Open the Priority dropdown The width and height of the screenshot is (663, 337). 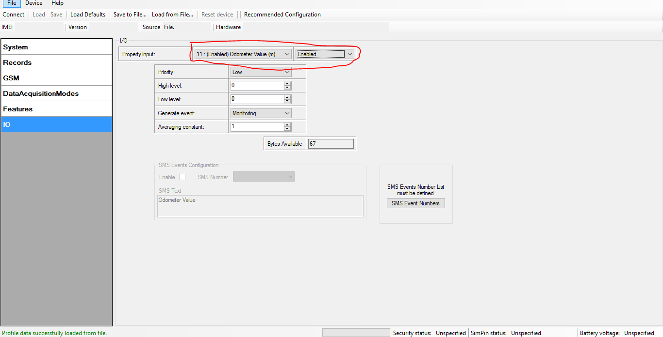261,72
